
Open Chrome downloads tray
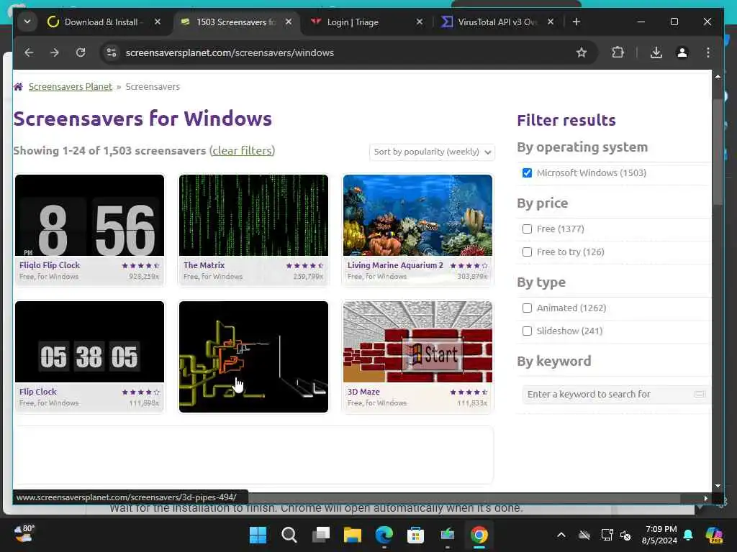pos(656,52)
